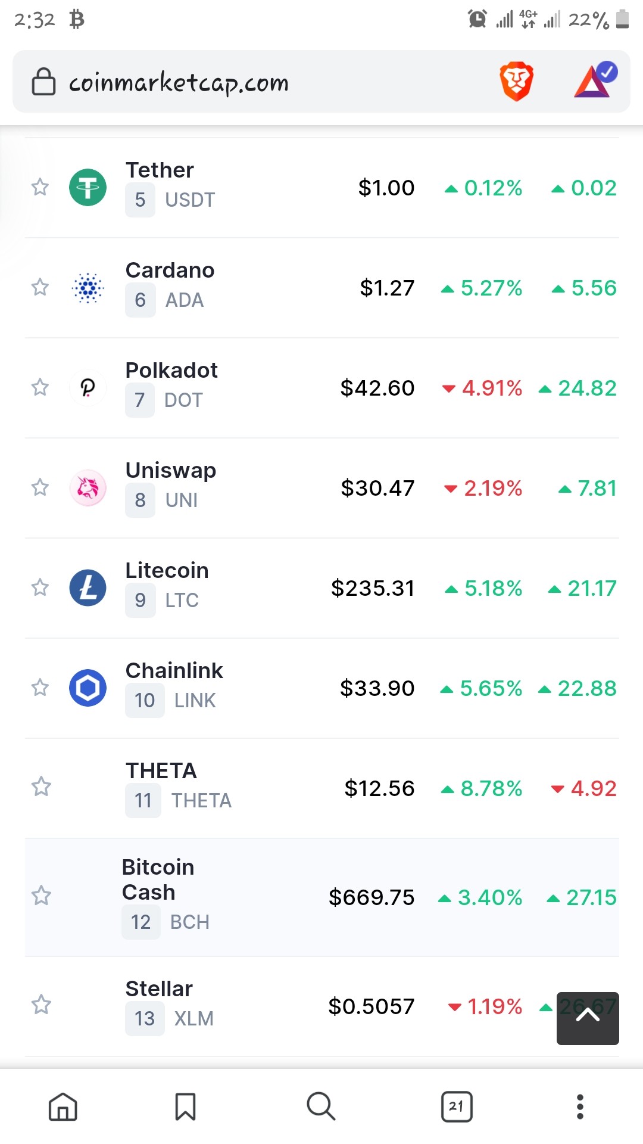This screenshot has height=1144, width=643.
Task: Tap the Litecoin coin logo
Action: click(x=88, y=587)
